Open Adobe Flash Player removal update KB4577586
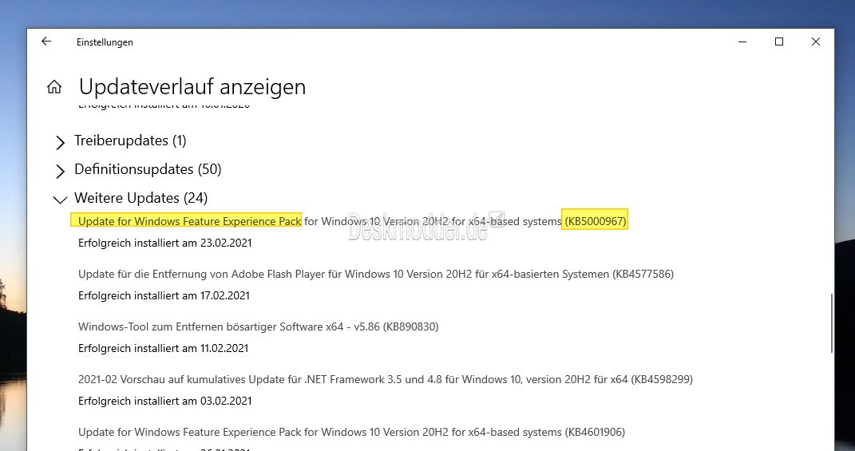This screenshot has width=855, height=451. point(376,275)
